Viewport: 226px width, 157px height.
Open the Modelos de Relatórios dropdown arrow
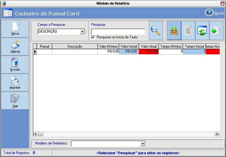(x=143, y=144)
